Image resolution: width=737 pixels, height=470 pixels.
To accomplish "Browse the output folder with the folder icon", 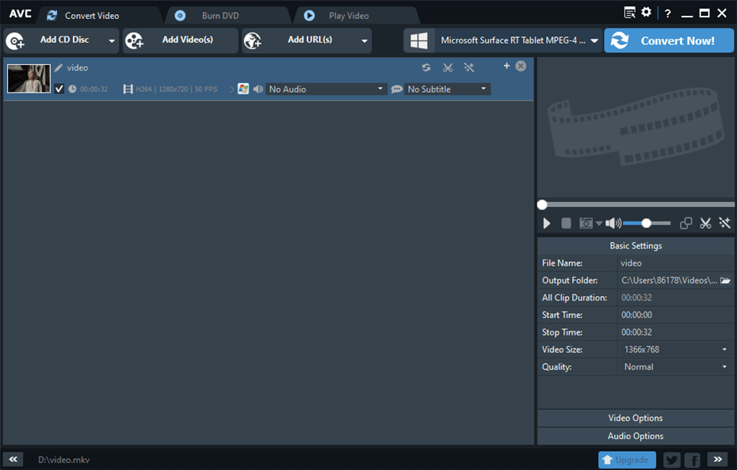I will click(725, 280).
